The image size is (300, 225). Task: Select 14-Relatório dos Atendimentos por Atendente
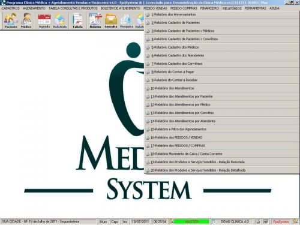pyautogui.click(x=221, y=121)
